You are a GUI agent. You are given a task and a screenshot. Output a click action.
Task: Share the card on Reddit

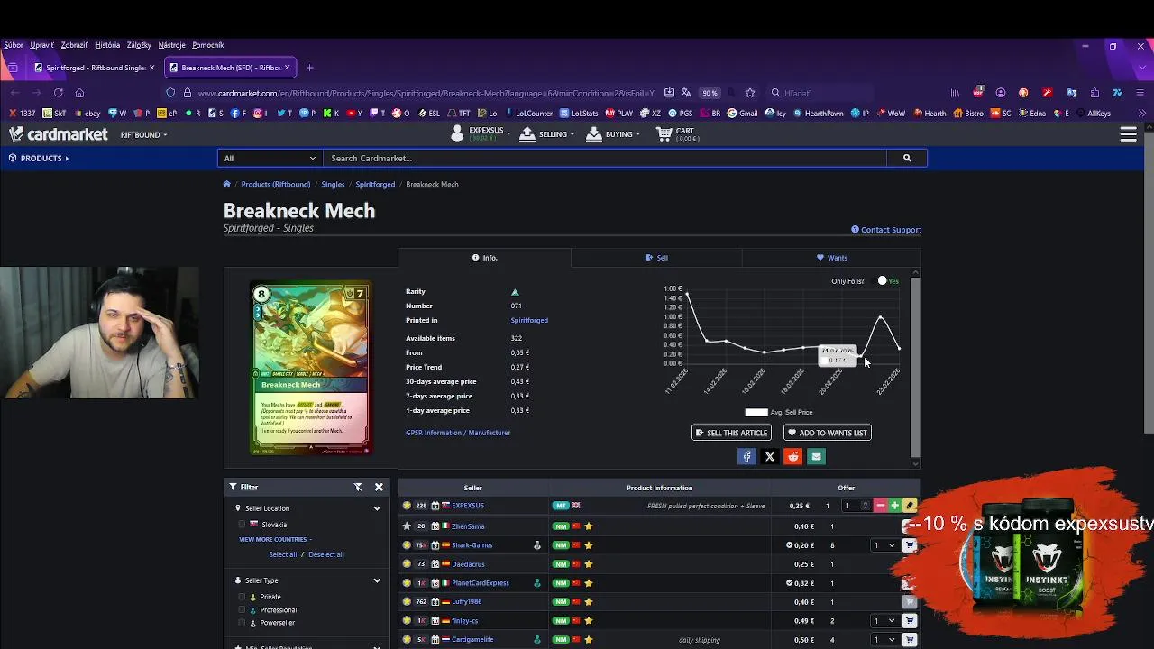pyautogui.click(x=793, y=457)
